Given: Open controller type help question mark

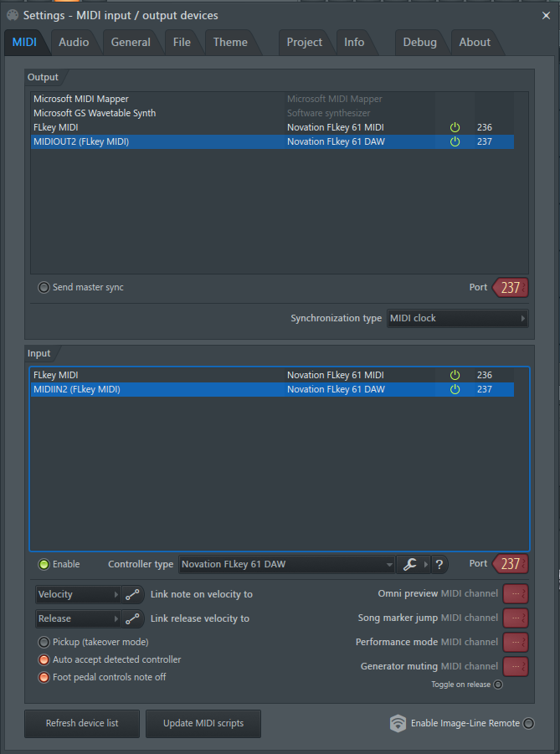Looking at the screenshot, I should 439,564.
